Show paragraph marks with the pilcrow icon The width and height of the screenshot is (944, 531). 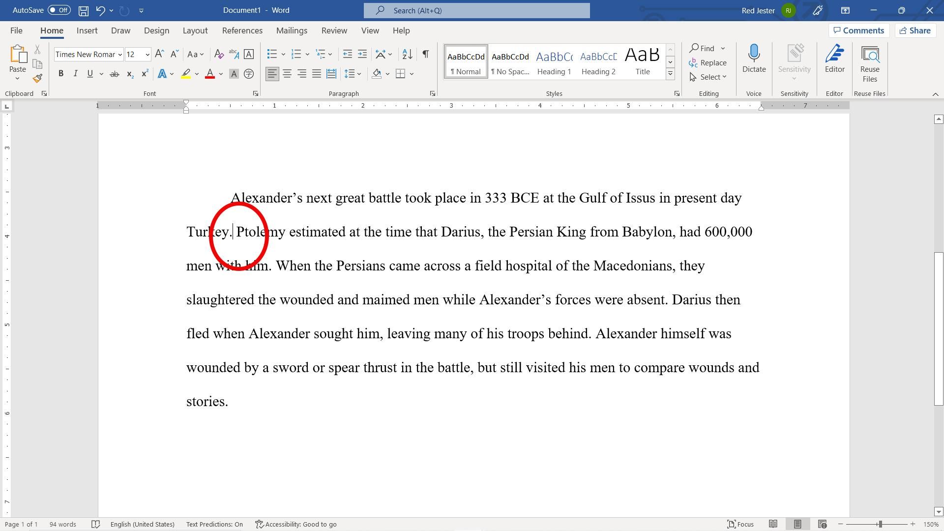pyautogui.click(x=425, y=54)
